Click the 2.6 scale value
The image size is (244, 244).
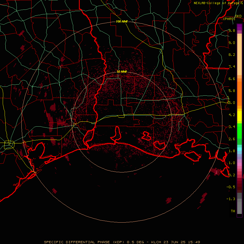point(232,139)
